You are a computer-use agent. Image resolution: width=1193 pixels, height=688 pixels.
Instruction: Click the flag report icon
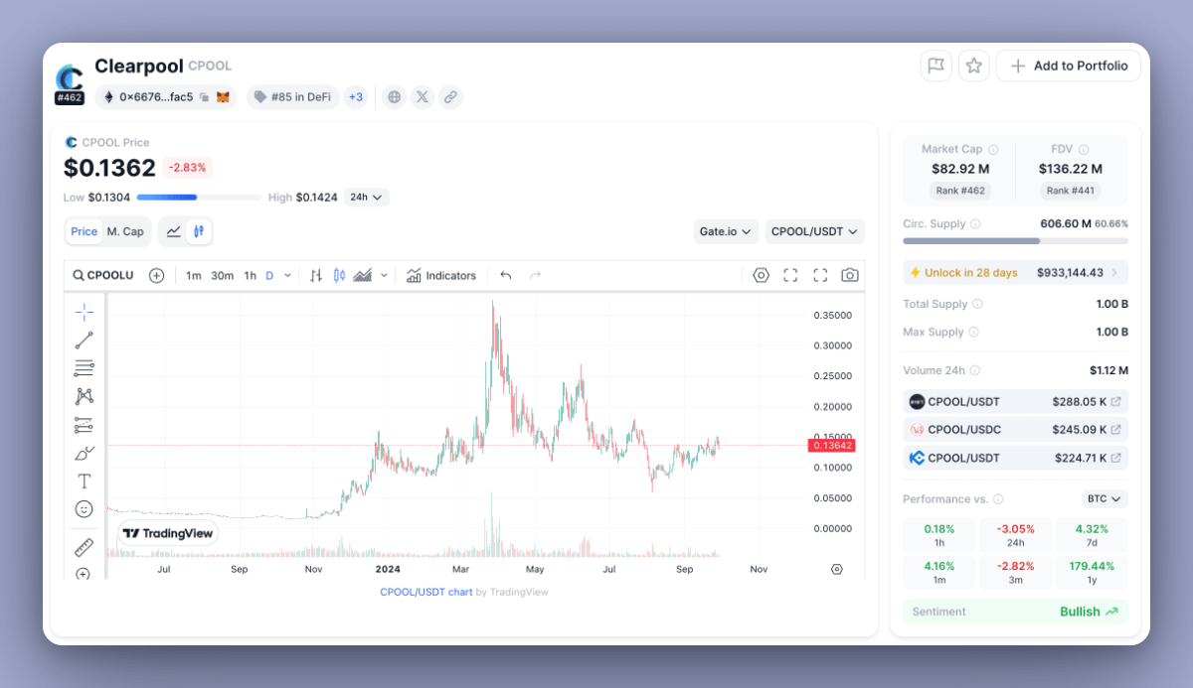(x=936, y=66)
